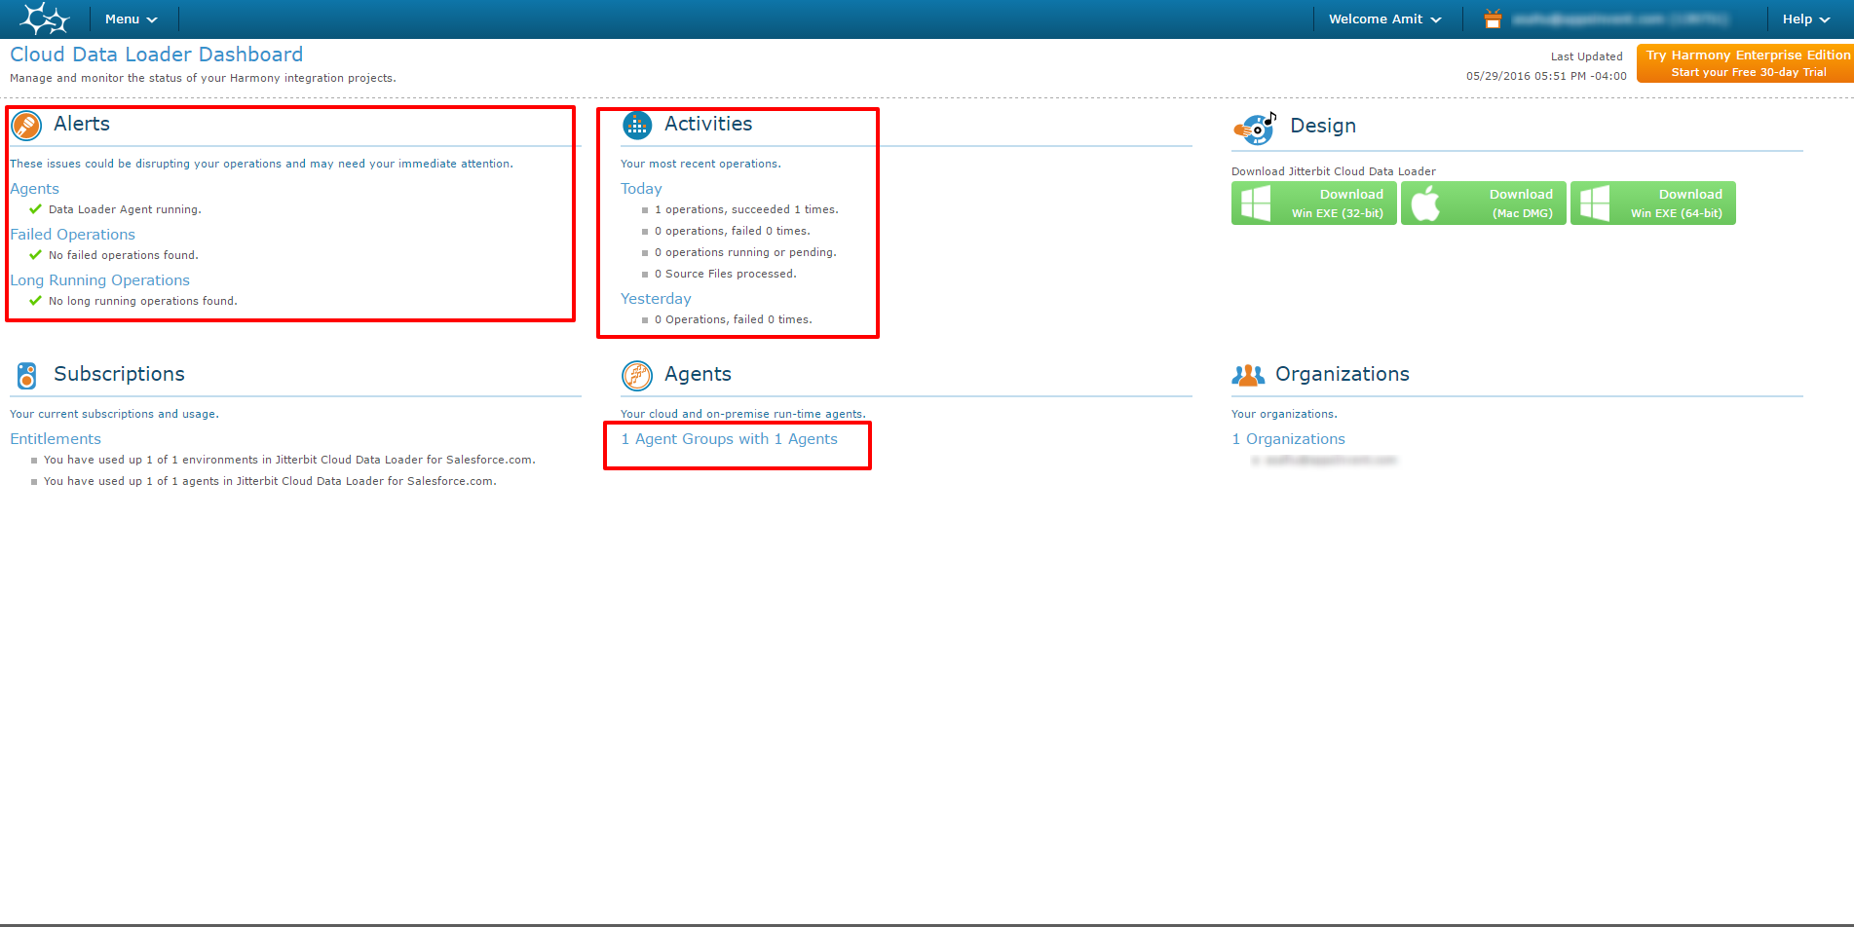Open the Failed Operations link
Viewport: 1854px width, 927px height.
point(73,235)
